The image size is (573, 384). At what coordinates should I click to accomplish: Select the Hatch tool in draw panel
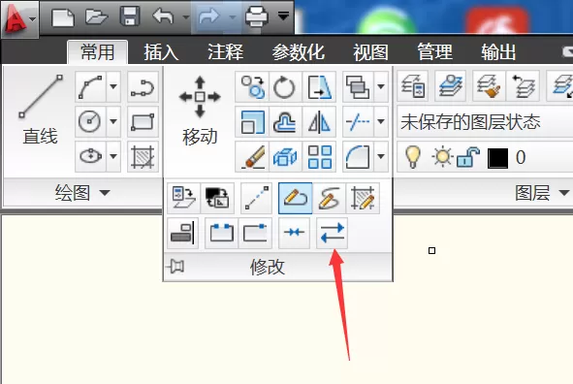click(x=143, y=157)
